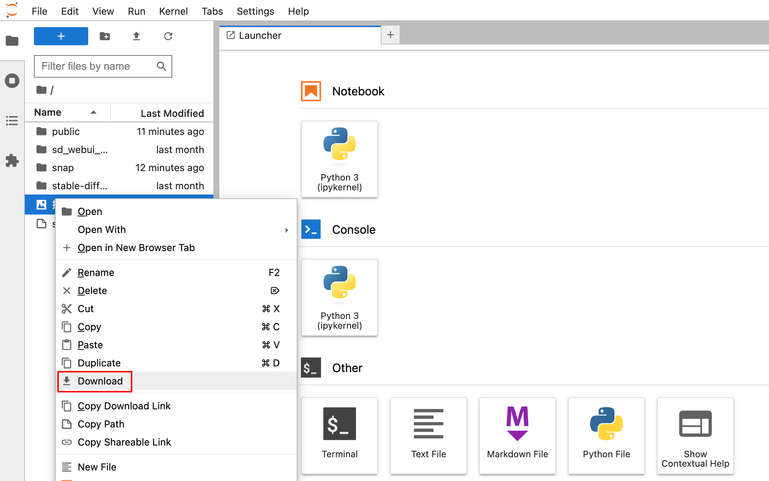Open the File Browser sidebar icon
Screen dimensions: 769x481
pos(12,40)
